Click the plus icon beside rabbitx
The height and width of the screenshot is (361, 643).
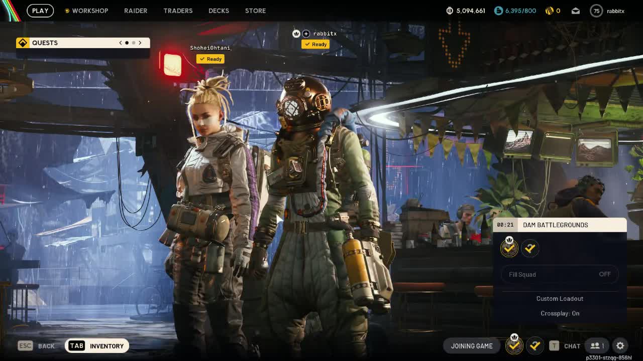coord(306,34)
